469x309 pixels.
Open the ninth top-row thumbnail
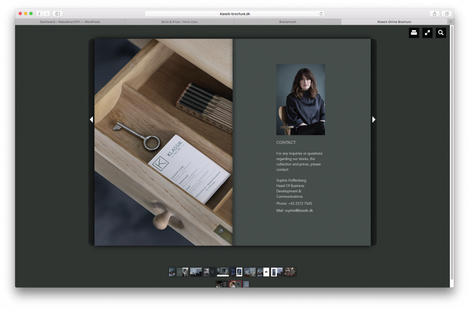[277, 272]
